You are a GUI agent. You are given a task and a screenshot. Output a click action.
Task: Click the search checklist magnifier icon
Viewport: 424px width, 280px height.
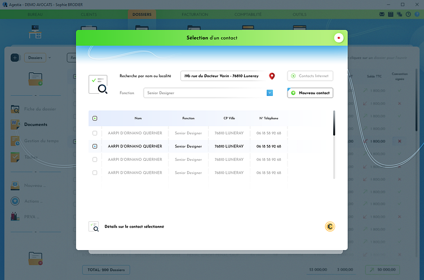[98, 85]
